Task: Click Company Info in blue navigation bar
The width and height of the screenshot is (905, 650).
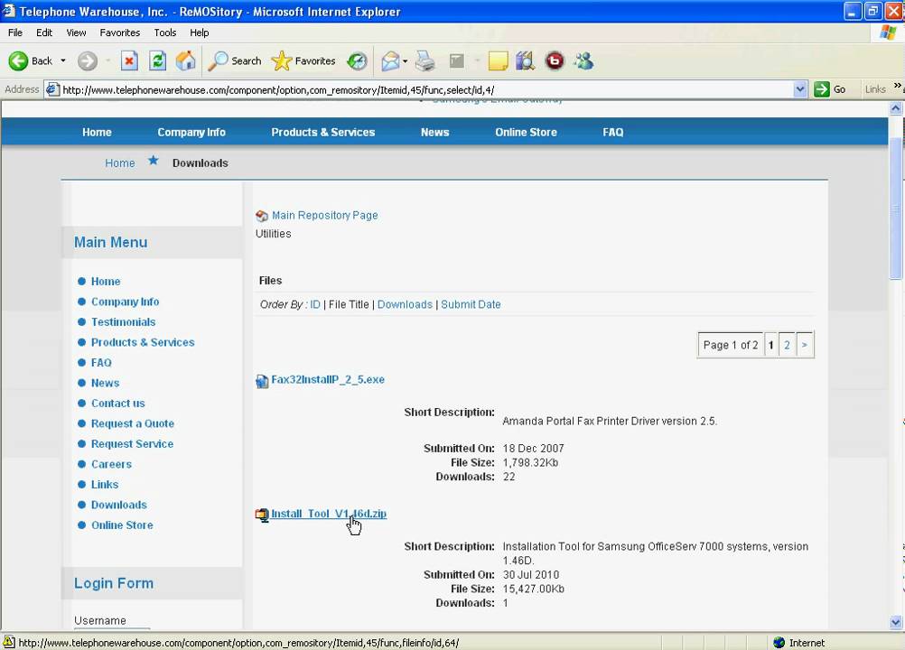Action: click(x=191, y=132)
